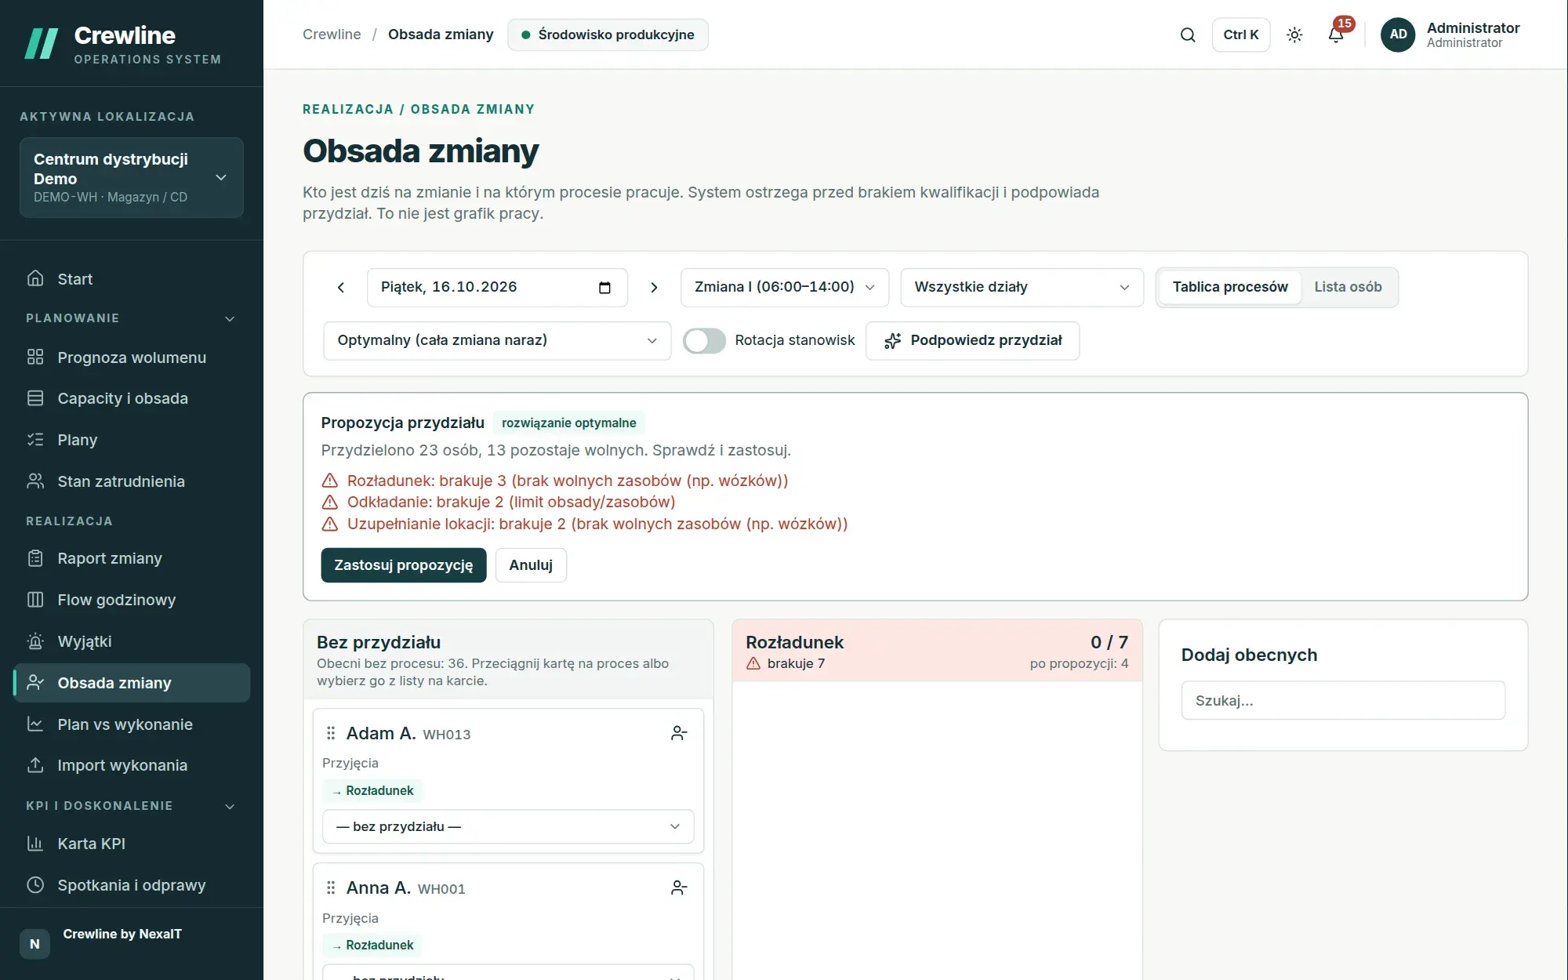Grab drag handle on Adam A. card

[x=331, y=733]
